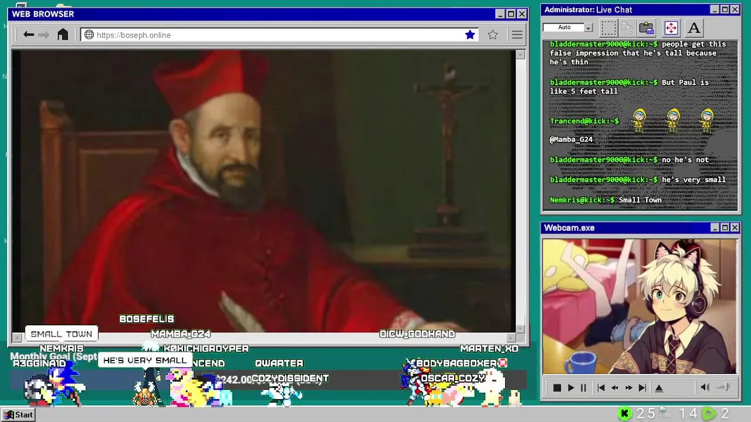
Task: Click browser horizontal scrollbar right arrow
Action: 511,338
